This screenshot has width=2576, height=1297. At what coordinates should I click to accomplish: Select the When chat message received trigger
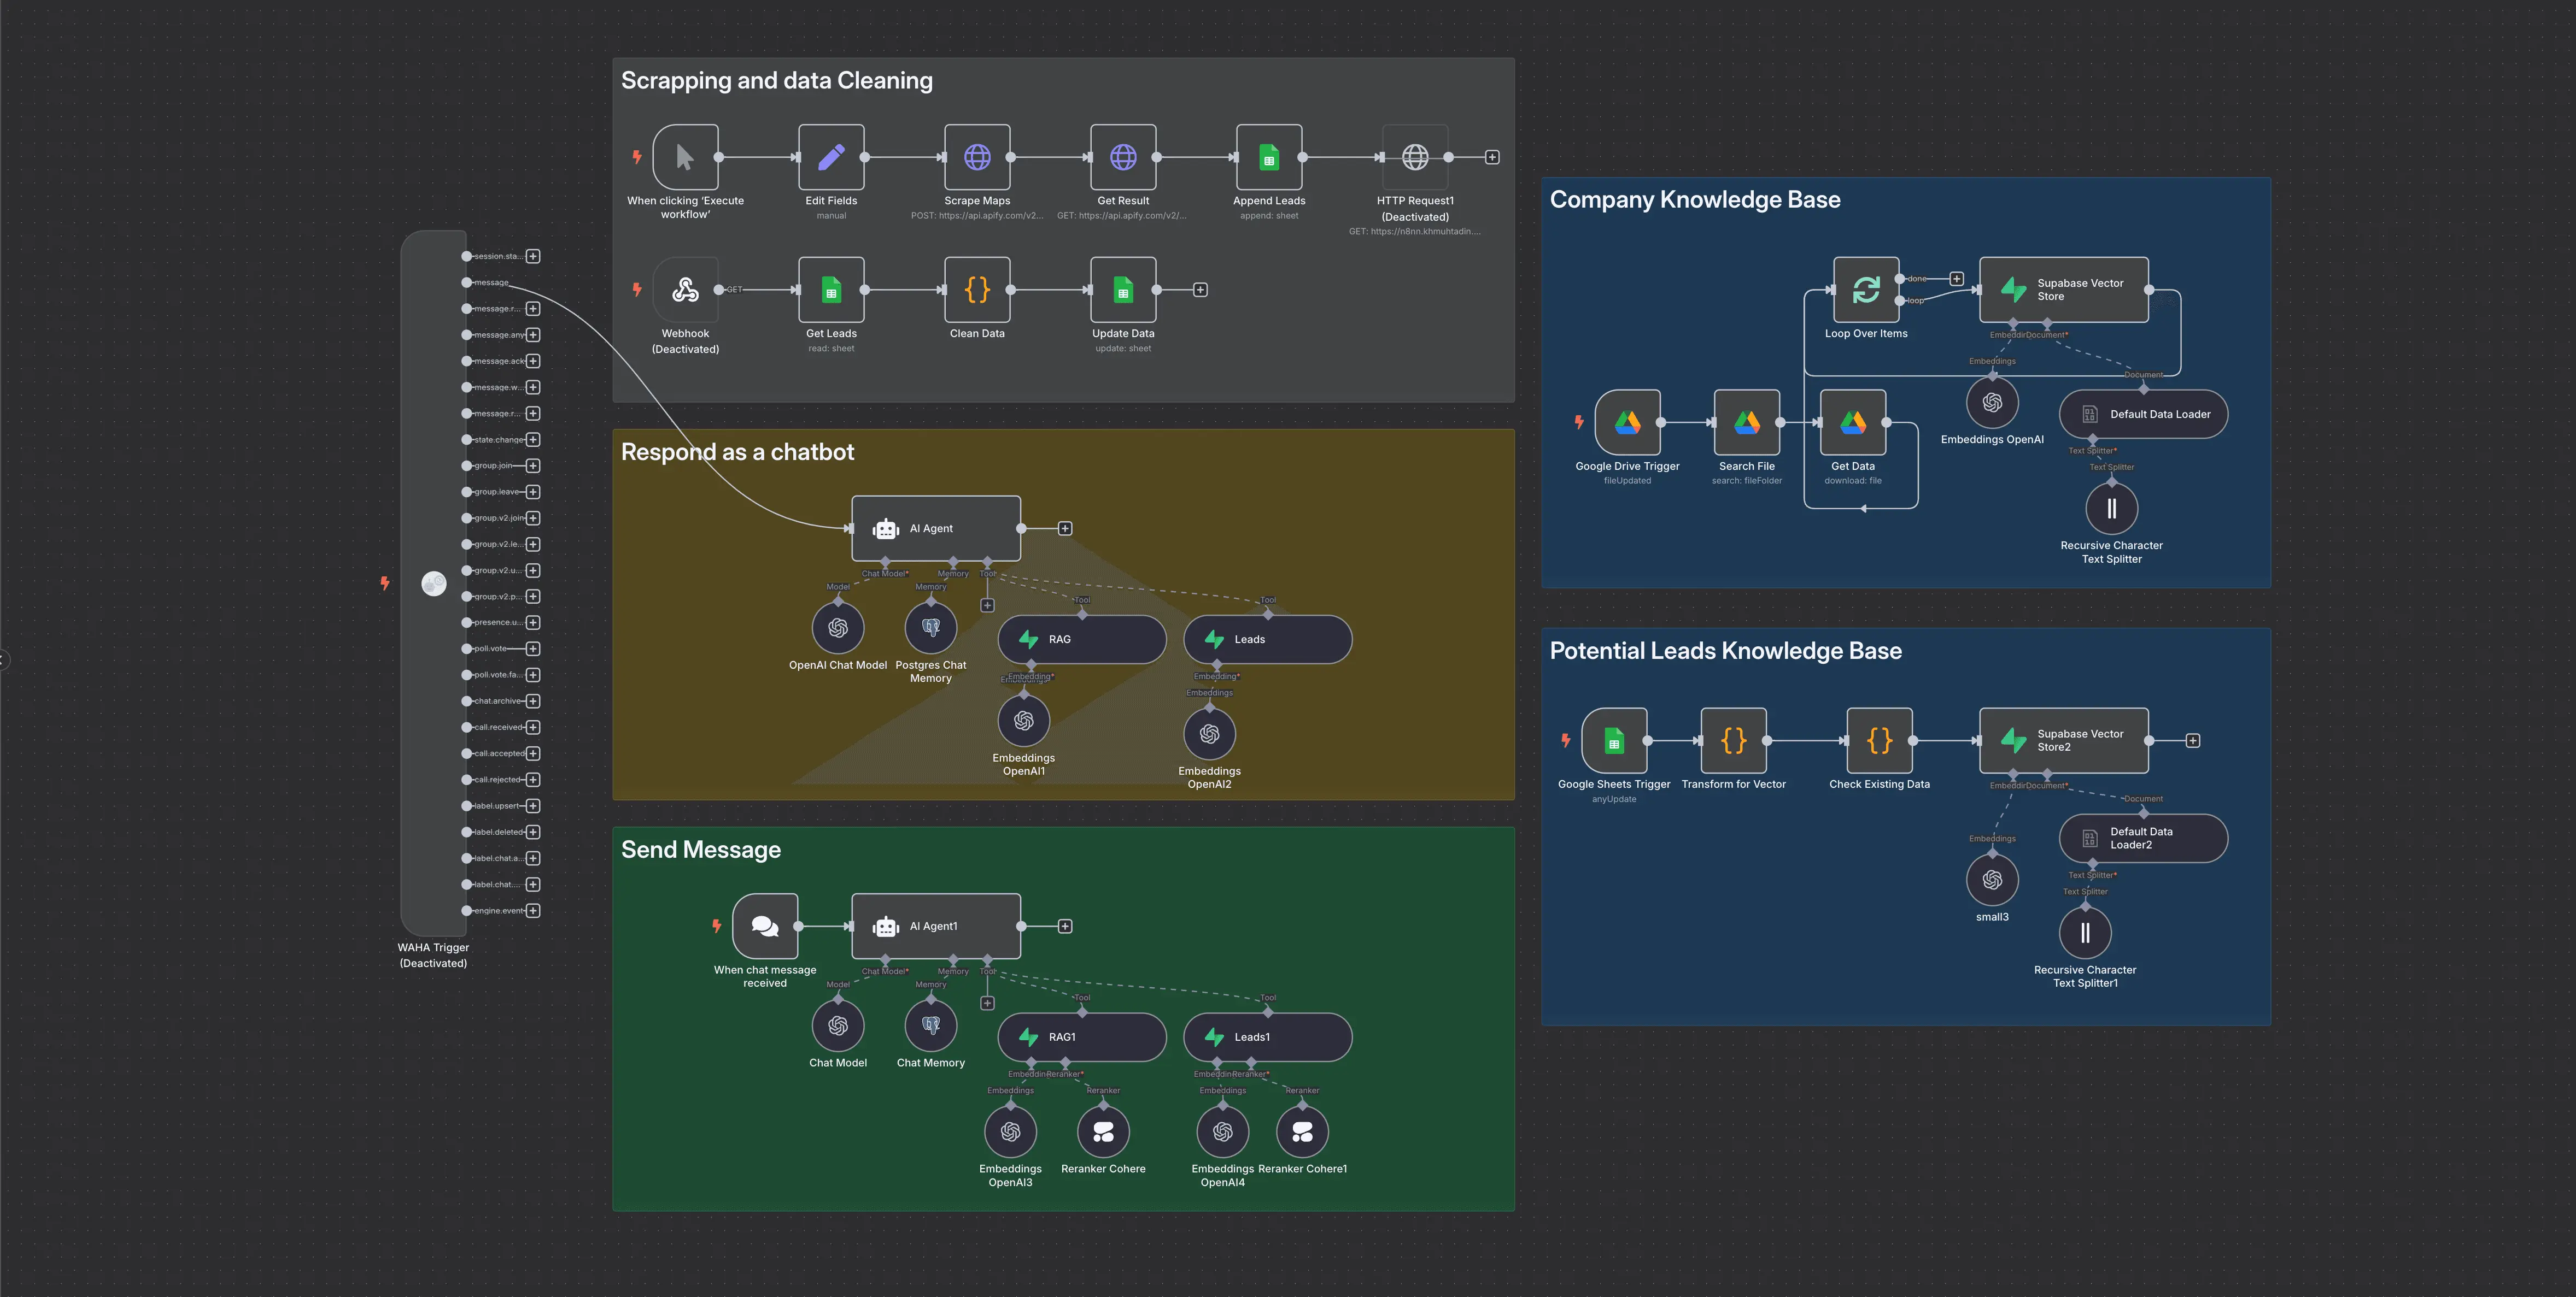coord(765,926)
